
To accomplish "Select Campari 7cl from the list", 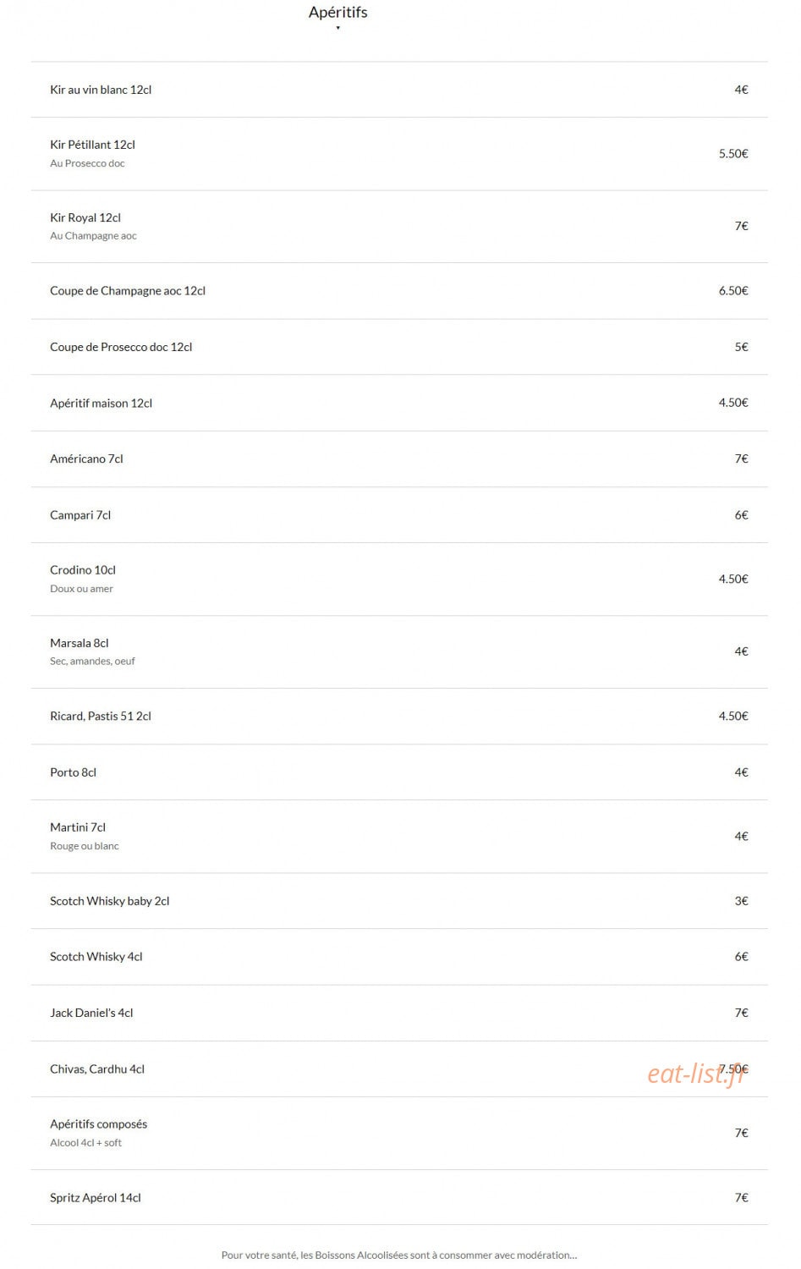I will (x=399, y=515).
